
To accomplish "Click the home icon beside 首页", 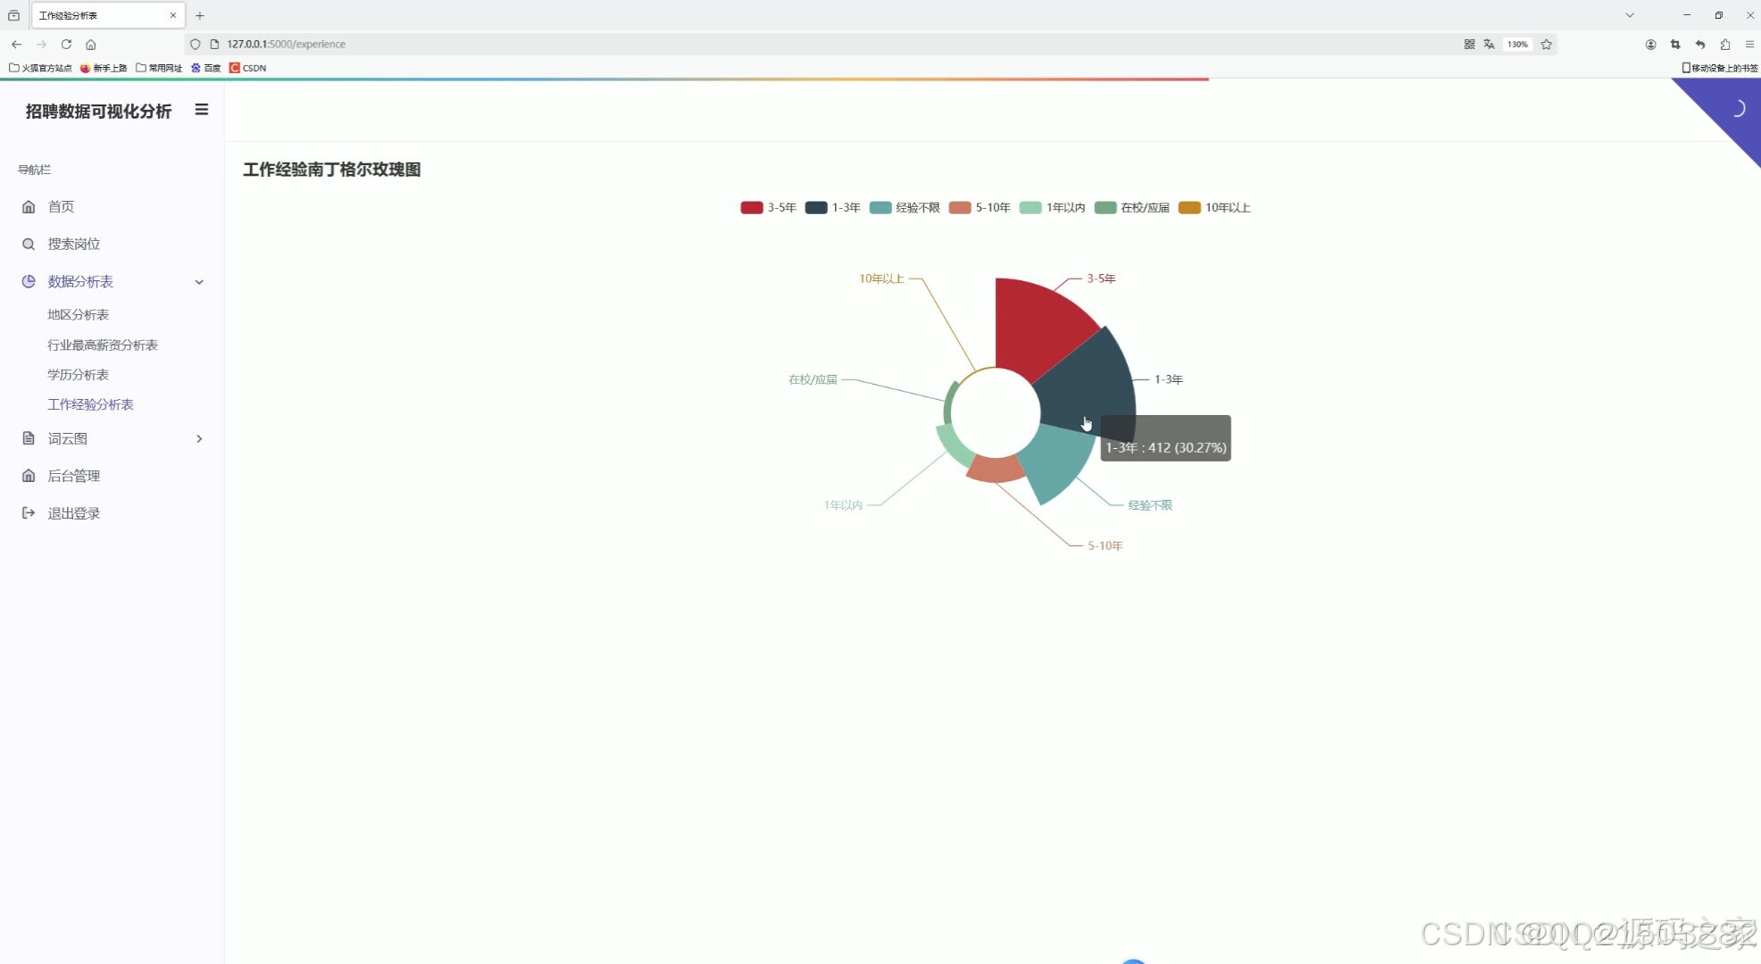I will click(29, 207).
